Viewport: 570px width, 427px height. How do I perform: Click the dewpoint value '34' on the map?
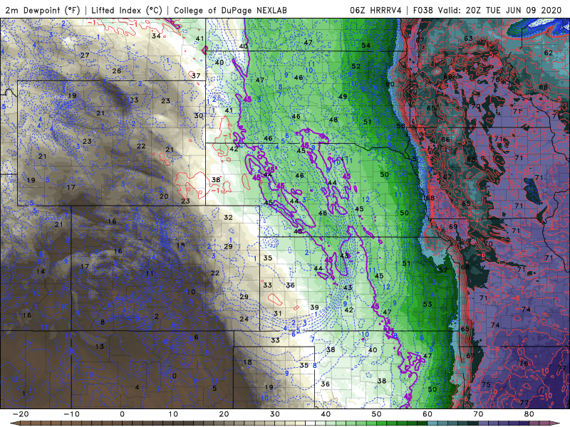point(156,36)
